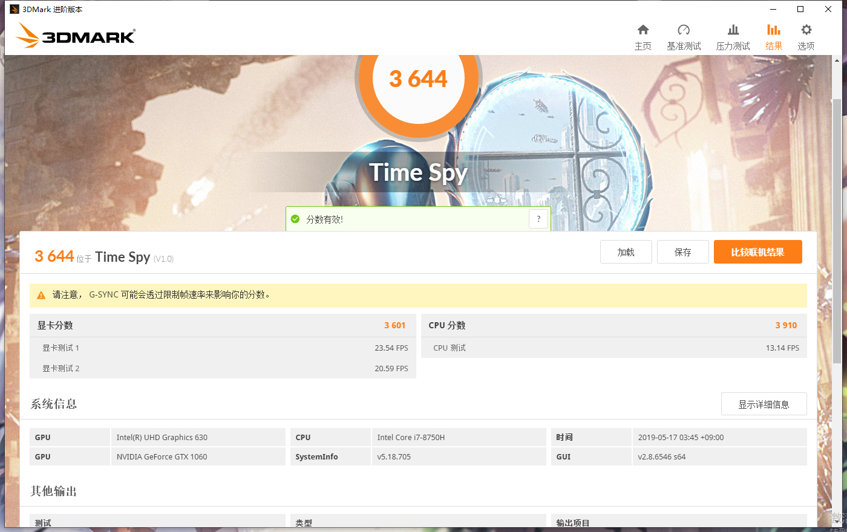Open the 选项 settings gear icon
The image size is (847, 532).
[806, 30]
